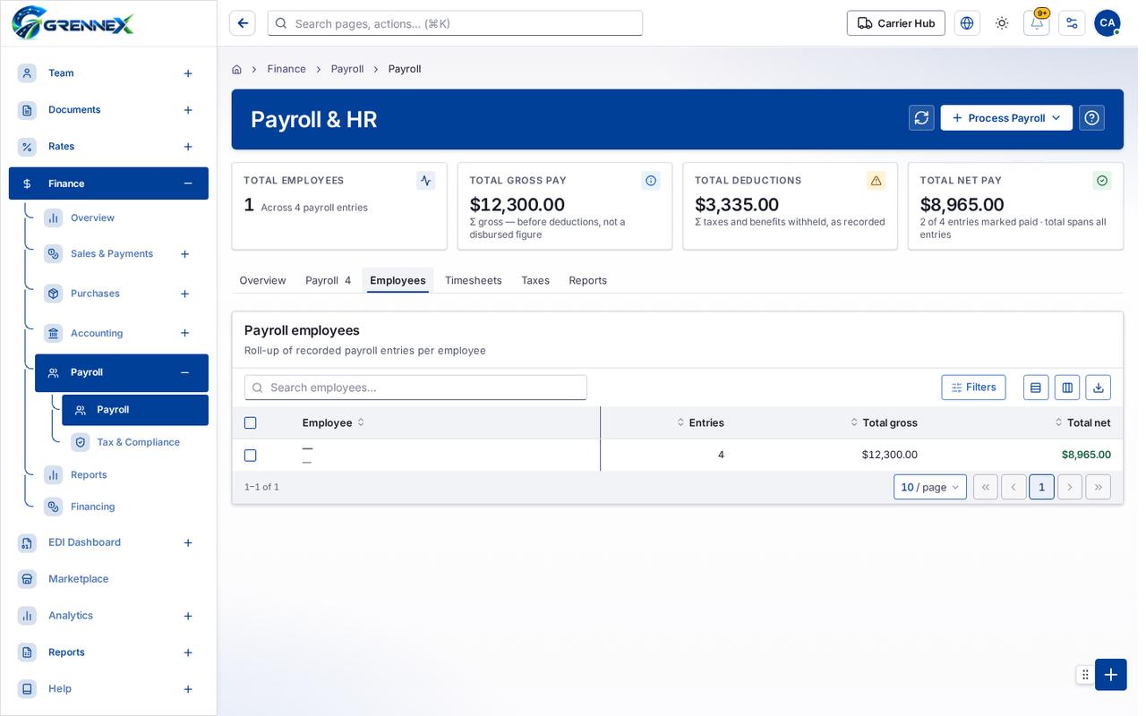Click the Search employees field

(x=415, y=388)
